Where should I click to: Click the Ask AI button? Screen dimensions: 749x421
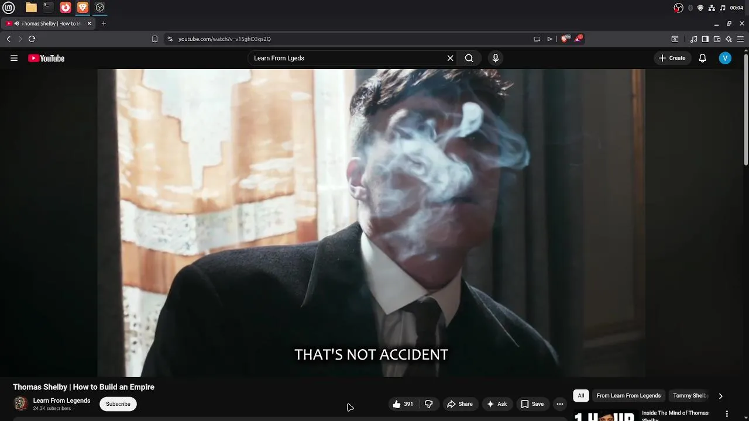click(x=497, y=404)
